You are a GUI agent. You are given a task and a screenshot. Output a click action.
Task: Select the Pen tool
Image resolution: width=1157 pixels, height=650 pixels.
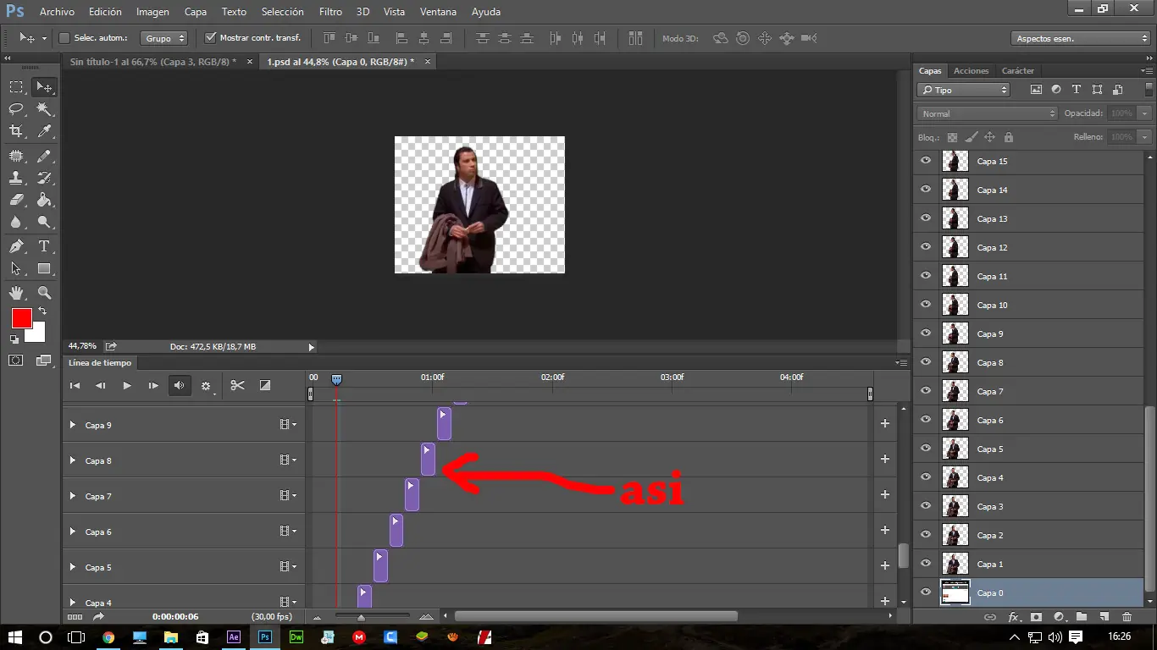[16, 246]
